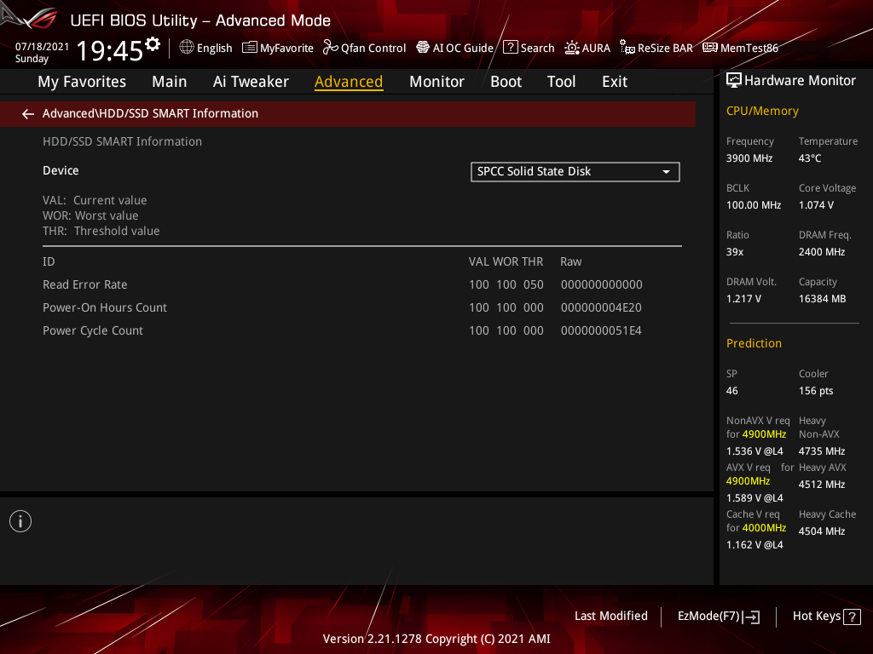Switch to EzMode with the F7 button

coord(718,616)
